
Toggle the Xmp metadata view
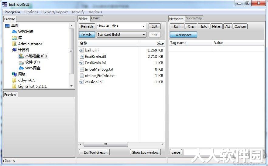191,26
